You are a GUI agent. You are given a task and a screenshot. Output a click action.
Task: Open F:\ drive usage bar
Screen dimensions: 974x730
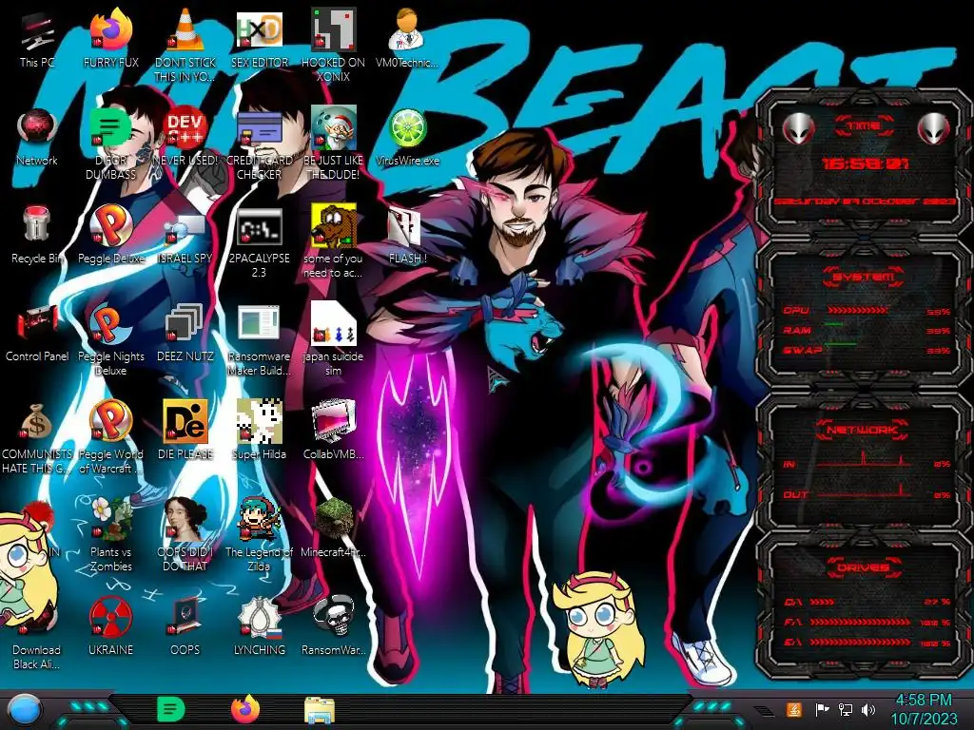(x=860, y=622)
